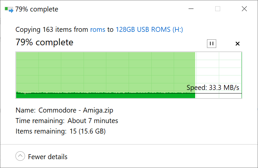Click the large "79% complete" heading above graph

tap(44, 42)
